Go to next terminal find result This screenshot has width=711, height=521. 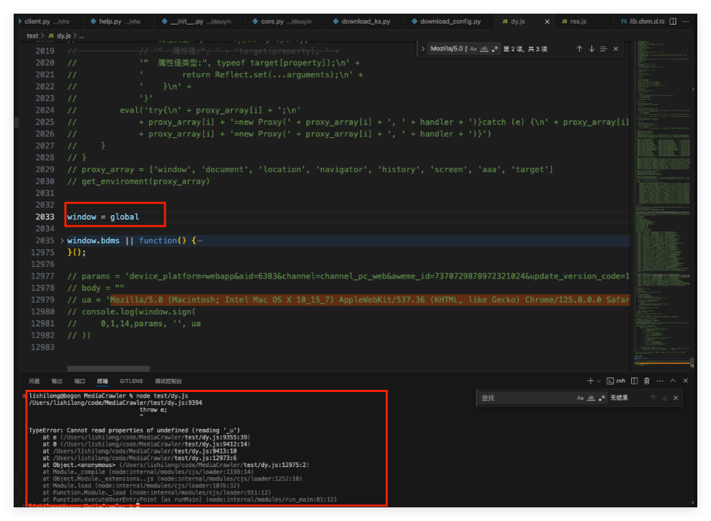[665, 398]
